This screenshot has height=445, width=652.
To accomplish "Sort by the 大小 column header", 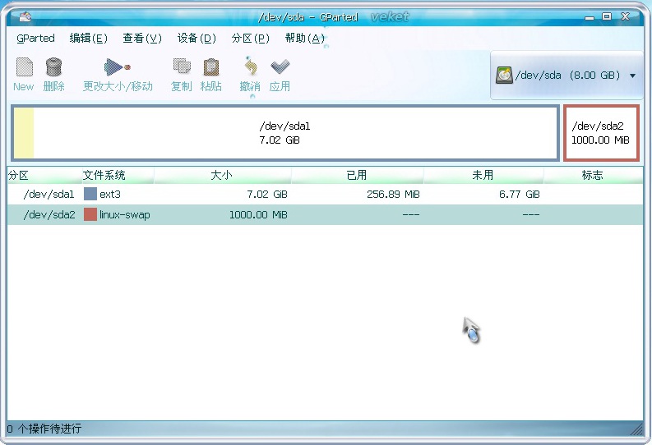I will click(x=223, y=175).
